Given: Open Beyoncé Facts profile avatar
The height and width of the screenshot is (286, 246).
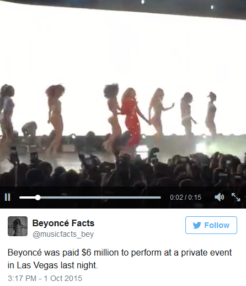Looking at the screenshot, I should (x=18, y=226).
